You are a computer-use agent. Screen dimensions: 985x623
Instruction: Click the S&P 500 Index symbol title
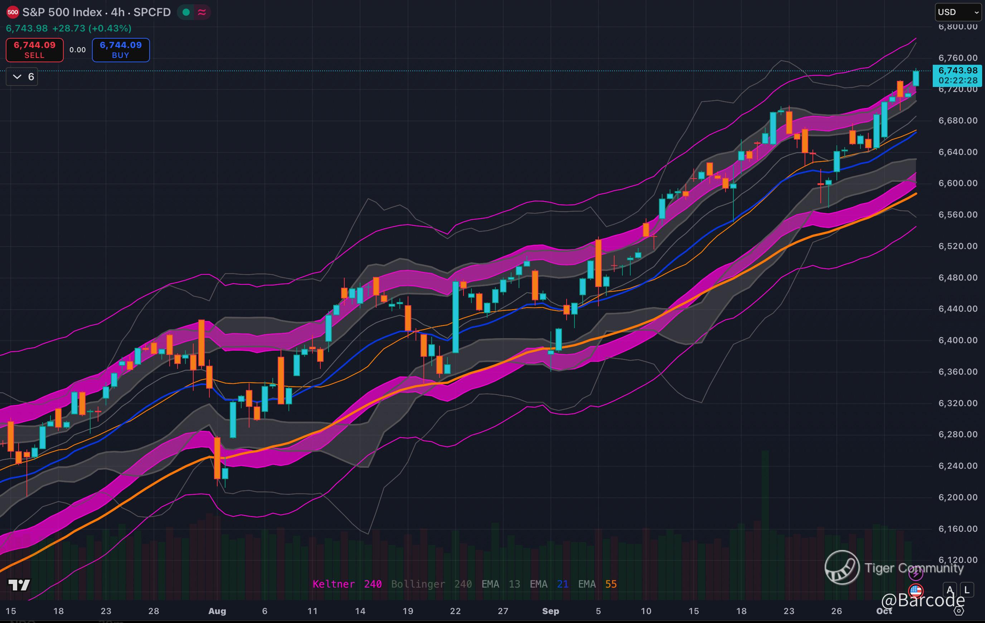pos(62,12)
